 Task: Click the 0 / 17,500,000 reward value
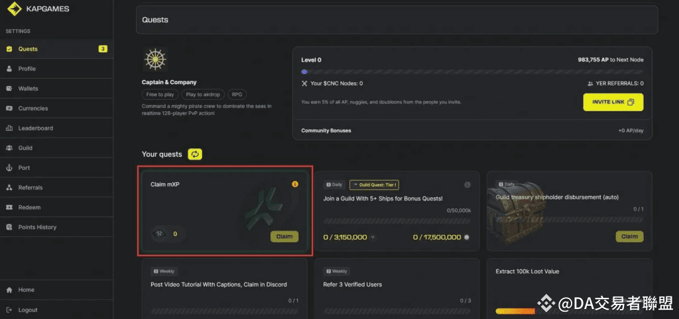click(x=437, y=238)
